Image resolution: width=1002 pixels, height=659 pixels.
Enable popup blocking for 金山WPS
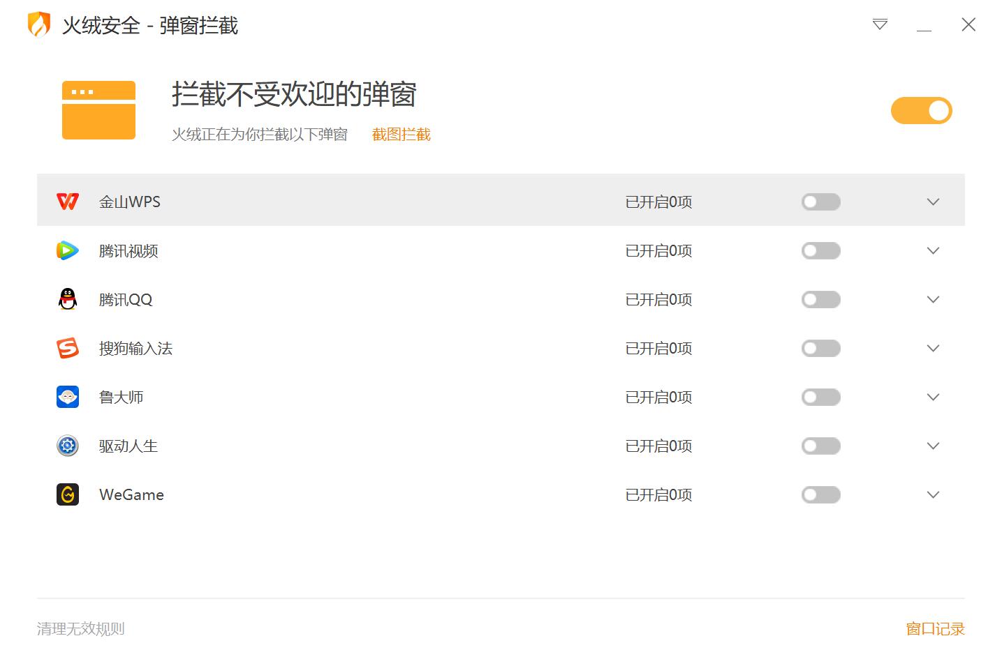click(820, 202)
